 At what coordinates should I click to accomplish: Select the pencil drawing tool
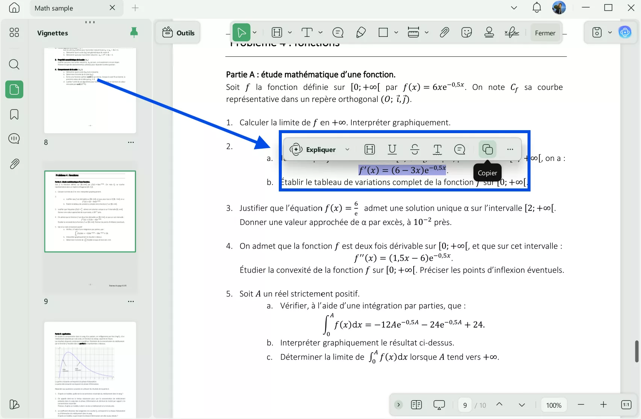tap(361, 33)
